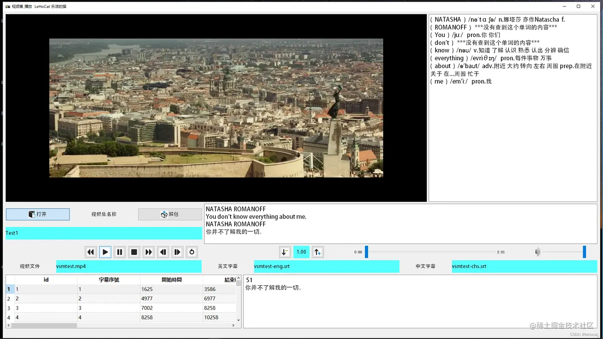The image size is (603, 339).
Task: Click the 1.00 playback speed field
Action: click(x=301, y=252)
